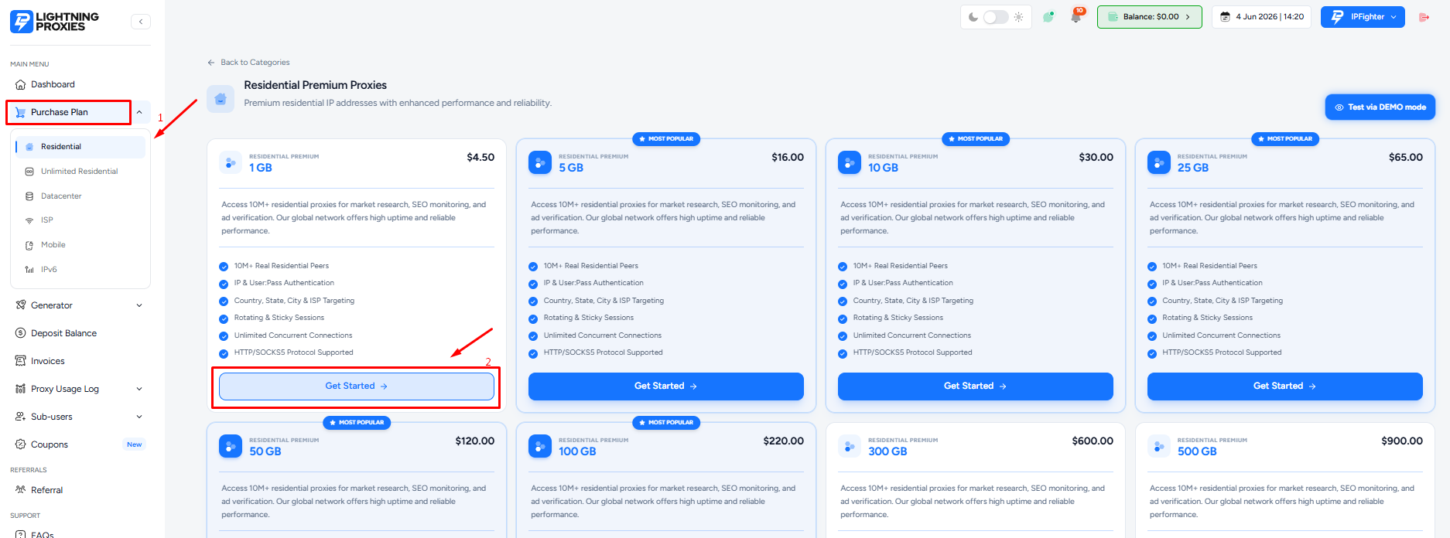
Task: Click the 500 GB plan icon
Action: tap(1159, 446)
